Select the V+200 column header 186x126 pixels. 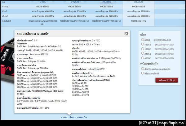click(75, 2)
